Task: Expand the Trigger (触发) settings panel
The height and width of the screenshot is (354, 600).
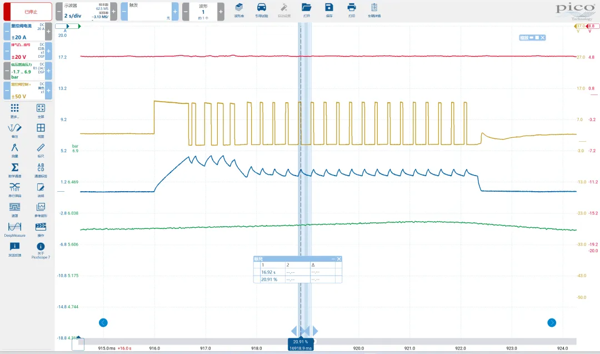Action: pyautogui.click(x=175, y=11)
